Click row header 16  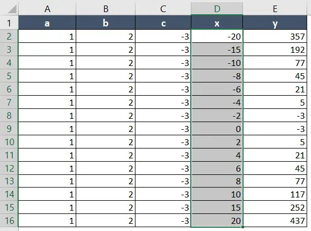9,221
